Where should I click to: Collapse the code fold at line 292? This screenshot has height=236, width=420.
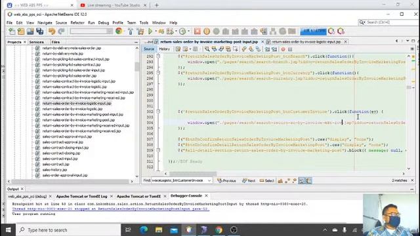[158, 56]
